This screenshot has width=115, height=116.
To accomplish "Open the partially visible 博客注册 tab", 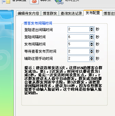I will click(x=109, y=13).
